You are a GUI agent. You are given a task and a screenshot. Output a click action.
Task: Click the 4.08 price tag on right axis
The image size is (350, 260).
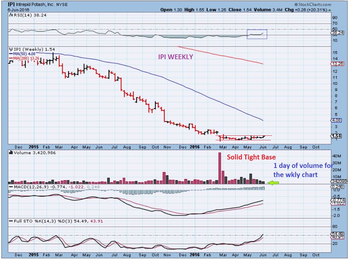(x=336, y=120)
